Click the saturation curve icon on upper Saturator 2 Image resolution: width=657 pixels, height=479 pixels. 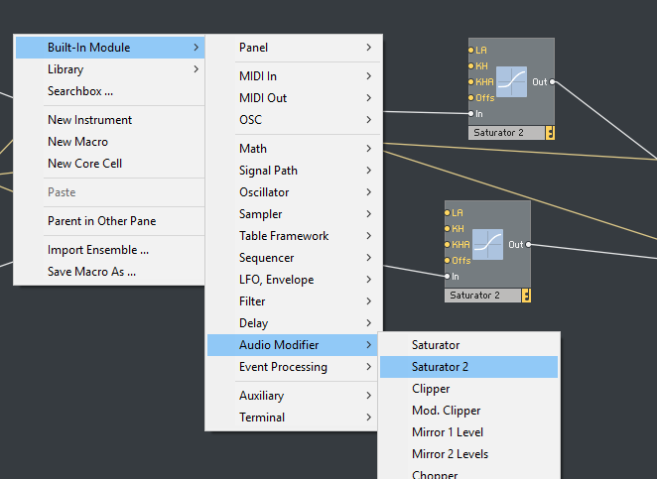(x=511, y=82)
